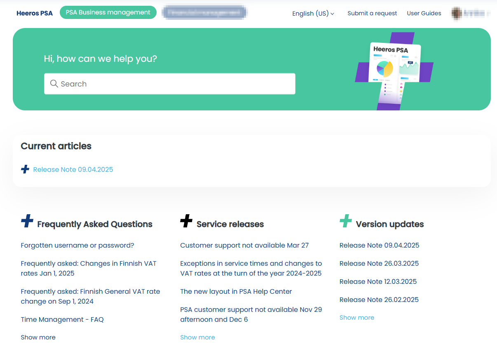Click the black plus icon for Service releases
Viewport: 497px width, 351px height.
point(186,221)
